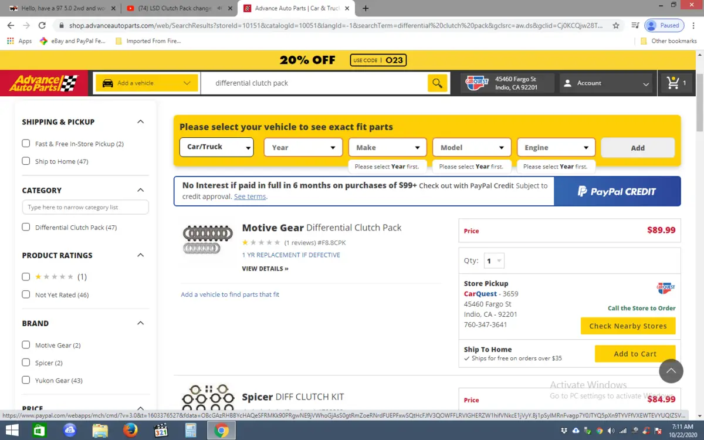Open Chrome's three-dot menu
704x440 pixels.
pyautogui.click(x=693, y=25)
